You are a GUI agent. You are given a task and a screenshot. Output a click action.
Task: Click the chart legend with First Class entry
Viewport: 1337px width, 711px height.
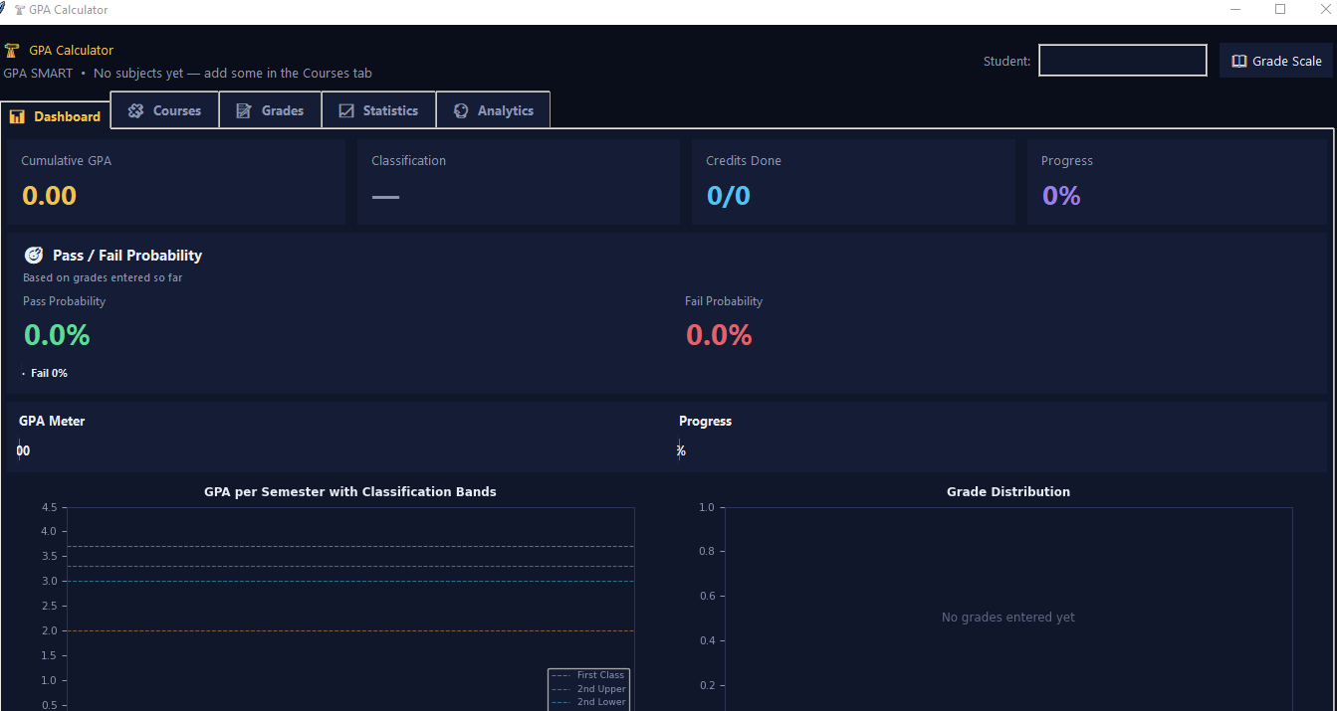point(588,689)
